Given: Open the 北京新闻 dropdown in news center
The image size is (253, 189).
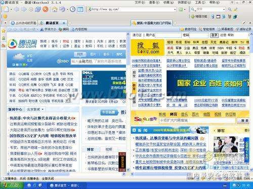Looking at the screenshot, I should point(35,109).
